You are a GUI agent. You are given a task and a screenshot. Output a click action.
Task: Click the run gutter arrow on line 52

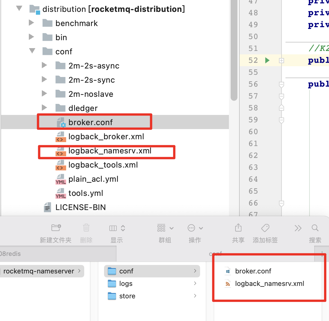click(x=267, y=60)
